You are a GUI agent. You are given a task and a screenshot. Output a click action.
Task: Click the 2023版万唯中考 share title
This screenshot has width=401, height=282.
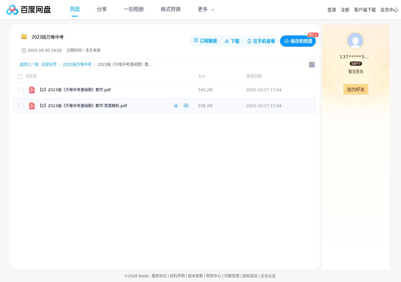tap(48, 37)
